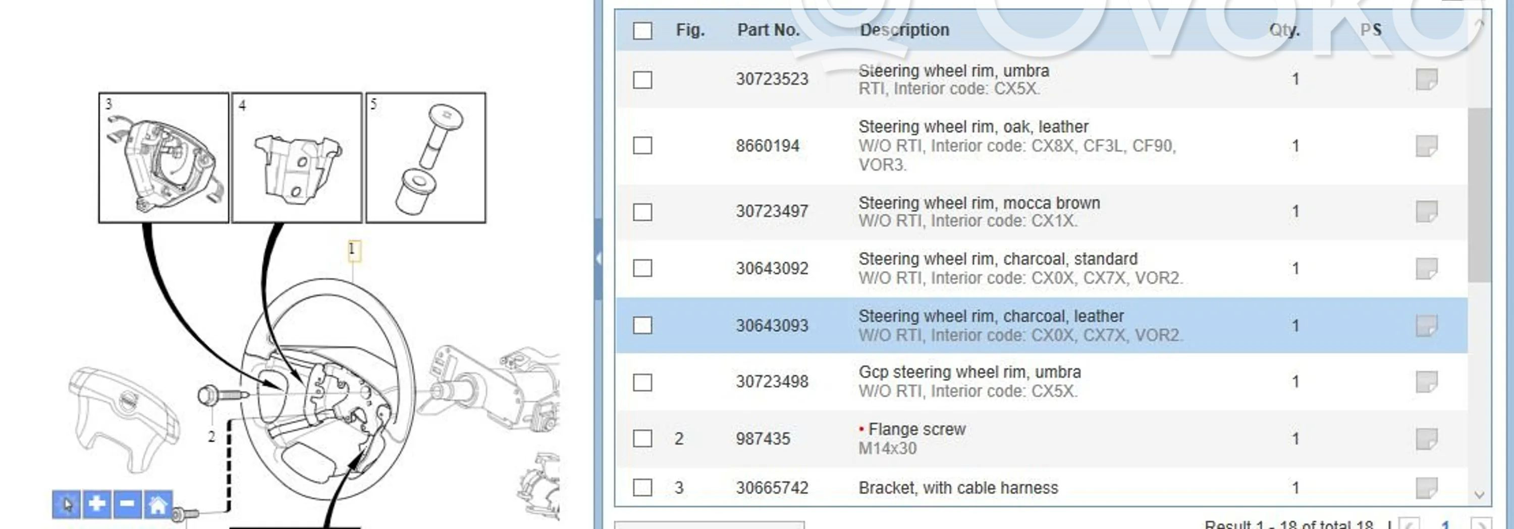Click note icon for part 30643093
Screen dimensions: 1514x529
point(1426,325)
